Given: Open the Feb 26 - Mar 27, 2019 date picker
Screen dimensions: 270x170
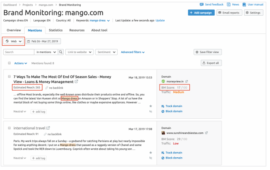Looking at the screenshot, I should [43, 42].
